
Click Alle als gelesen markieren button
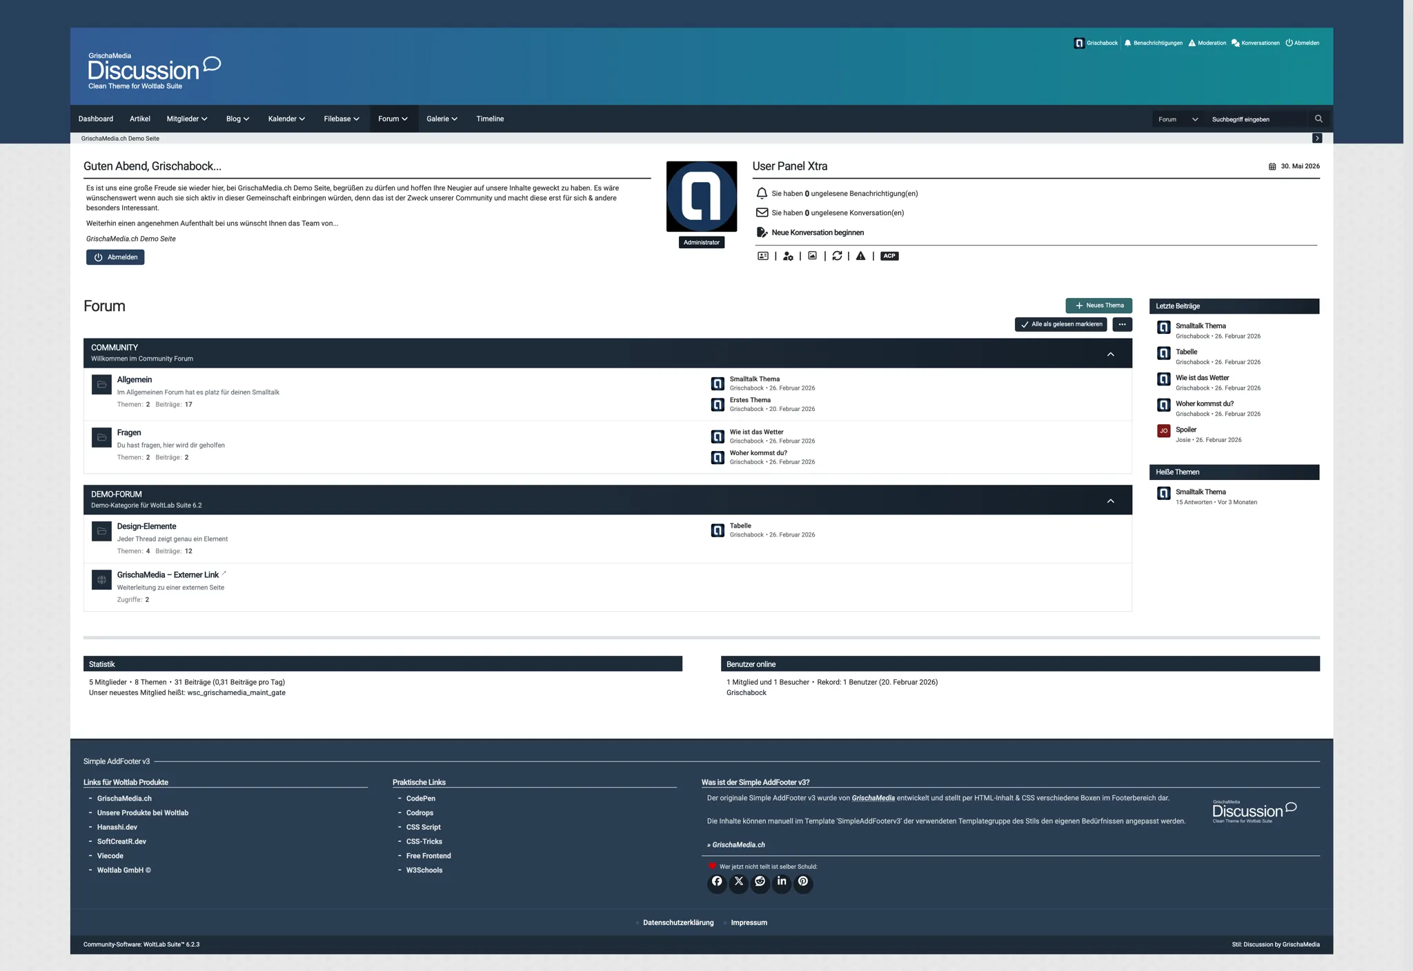pos(1060,324)
